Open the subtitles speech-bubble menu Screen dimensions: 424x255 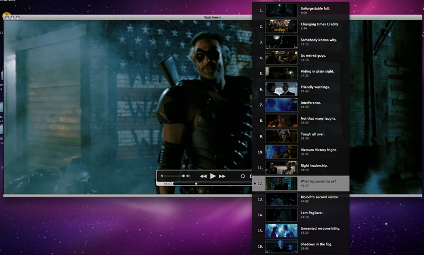(x=243, y=177)
